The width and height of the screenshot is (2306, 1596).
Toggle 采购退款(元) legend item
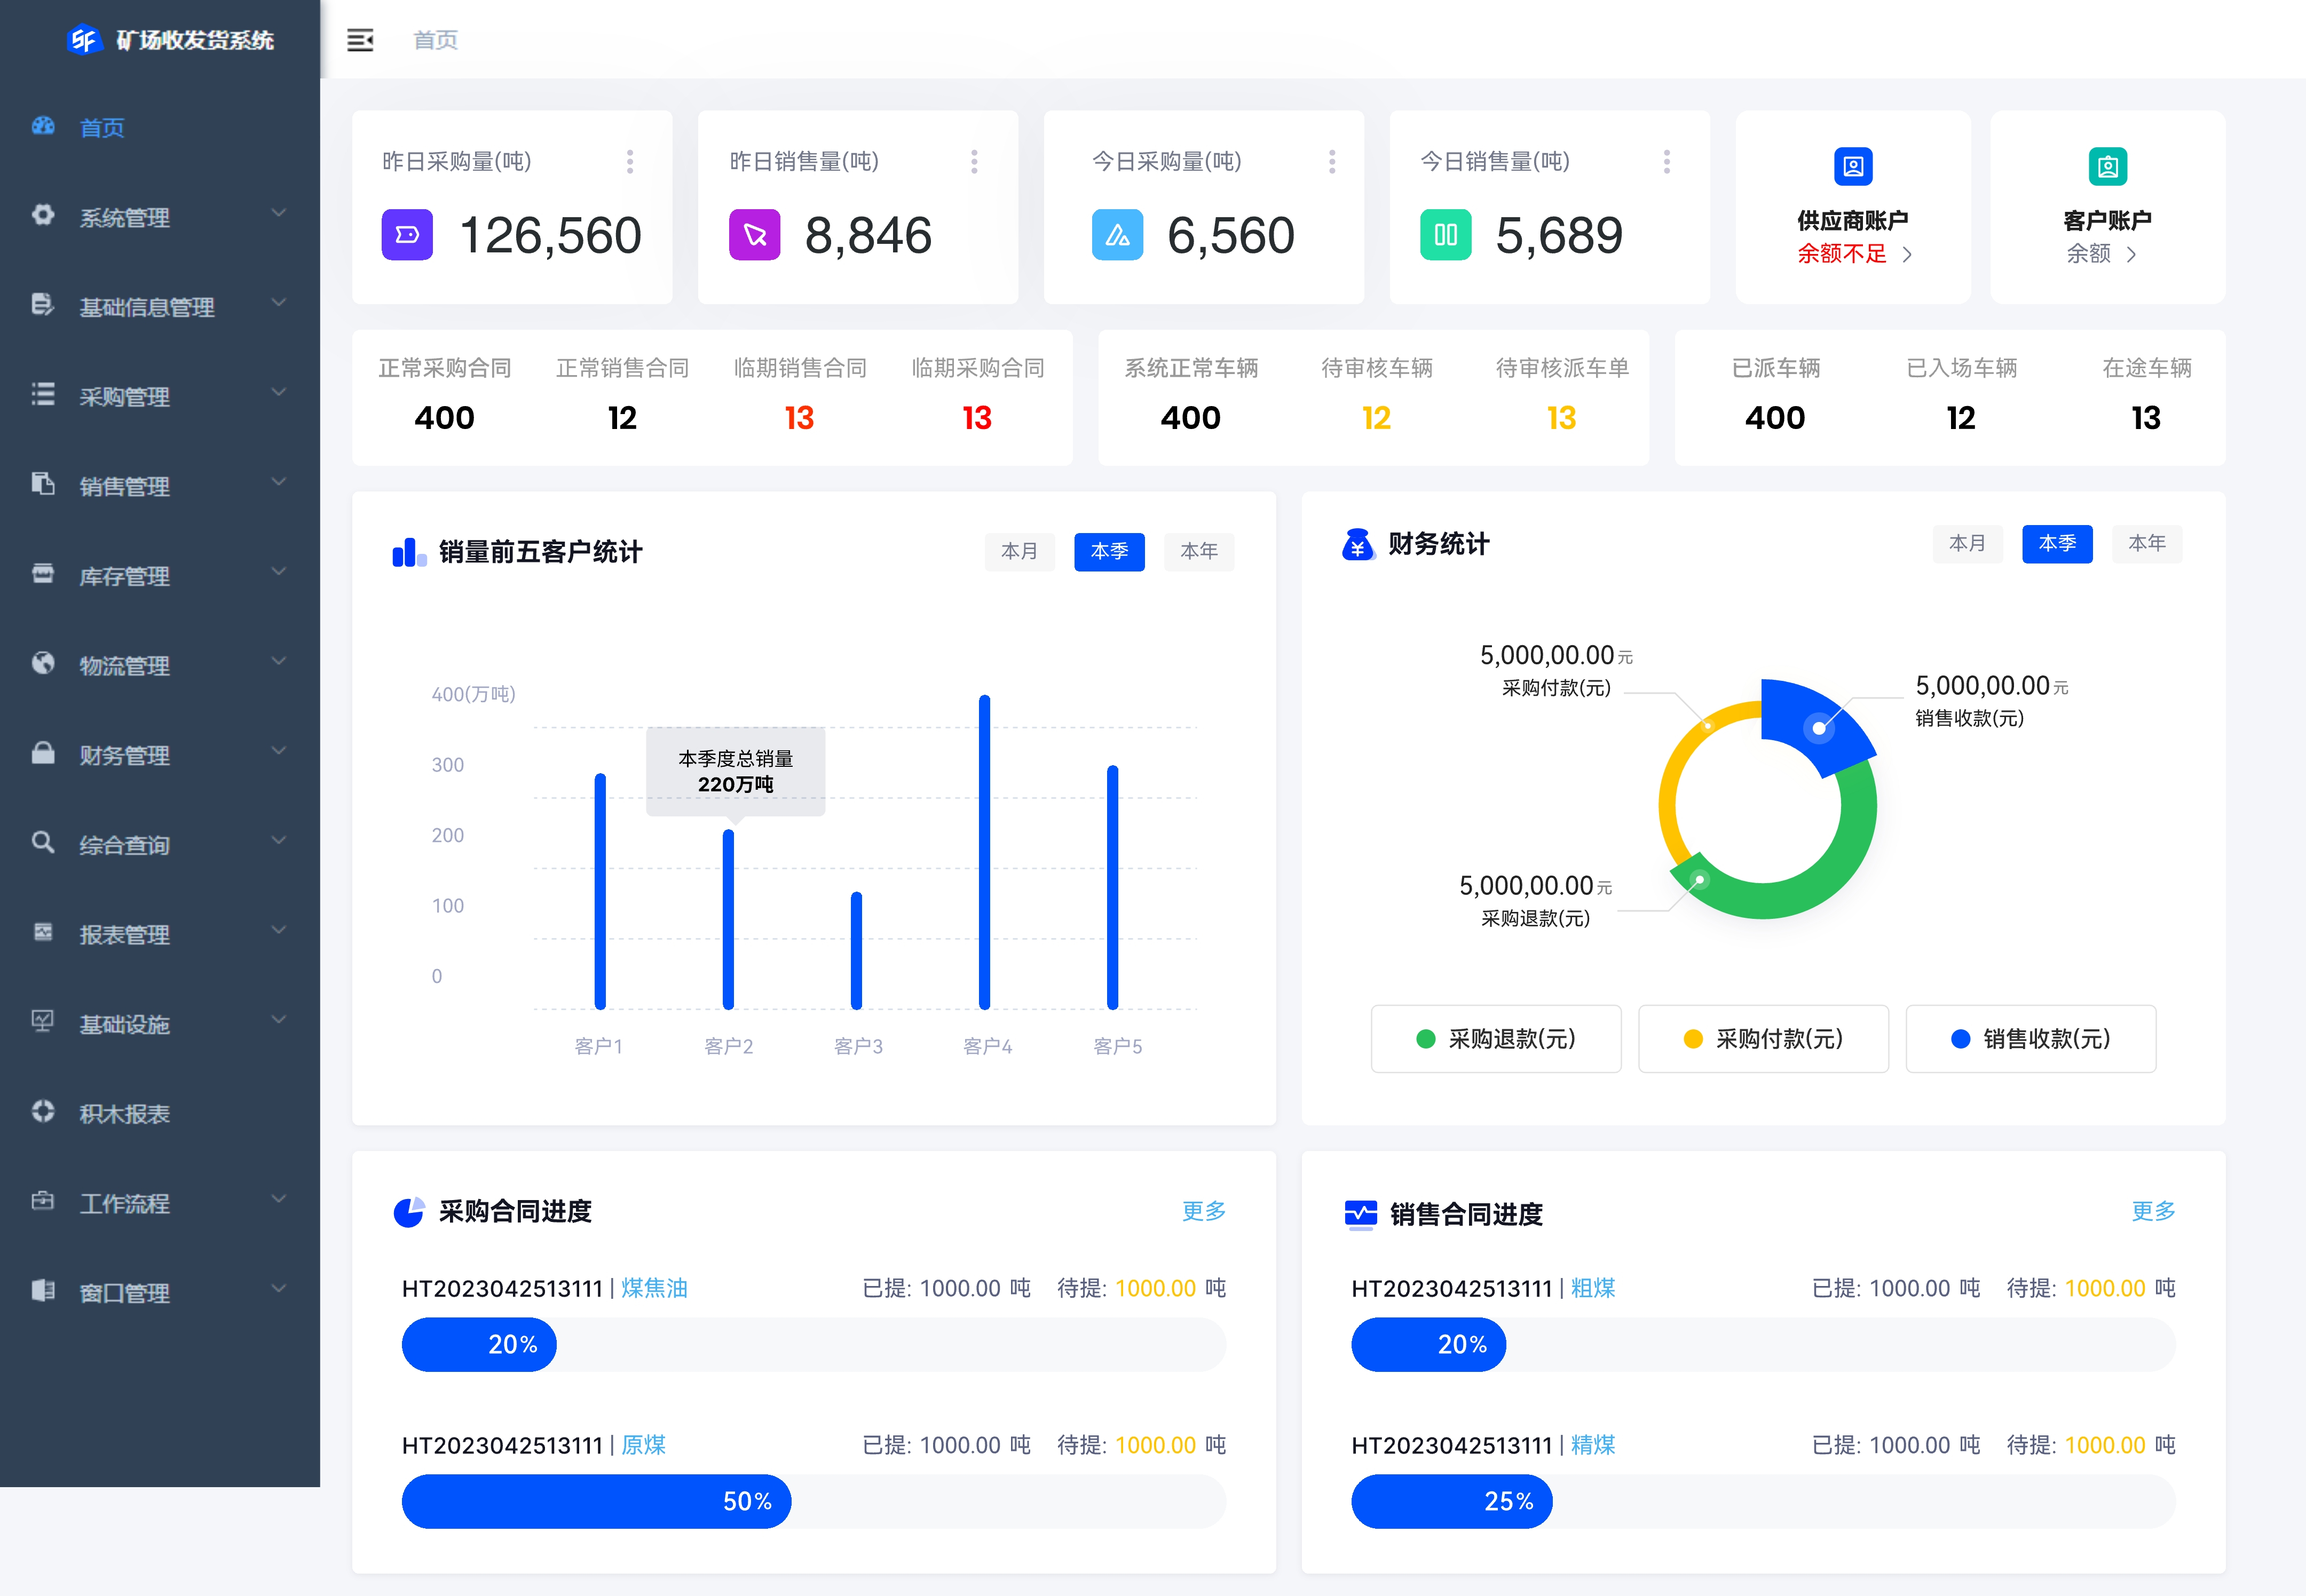tap(1496, 1039)
